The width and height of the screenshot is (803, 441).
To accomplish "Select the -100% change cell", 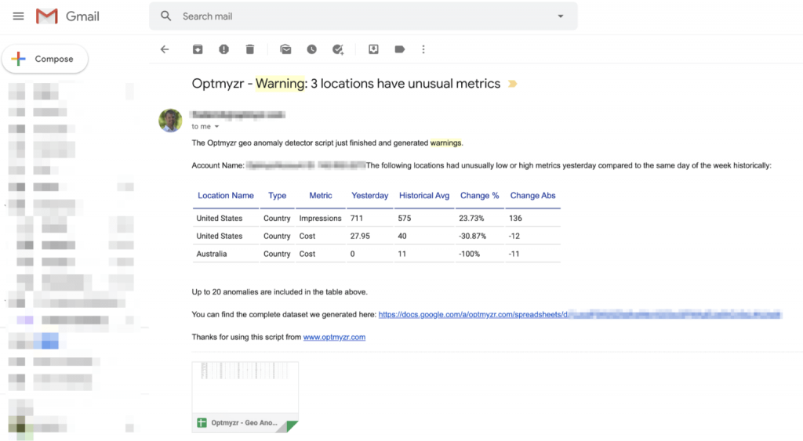I will (x=469, y=254).
